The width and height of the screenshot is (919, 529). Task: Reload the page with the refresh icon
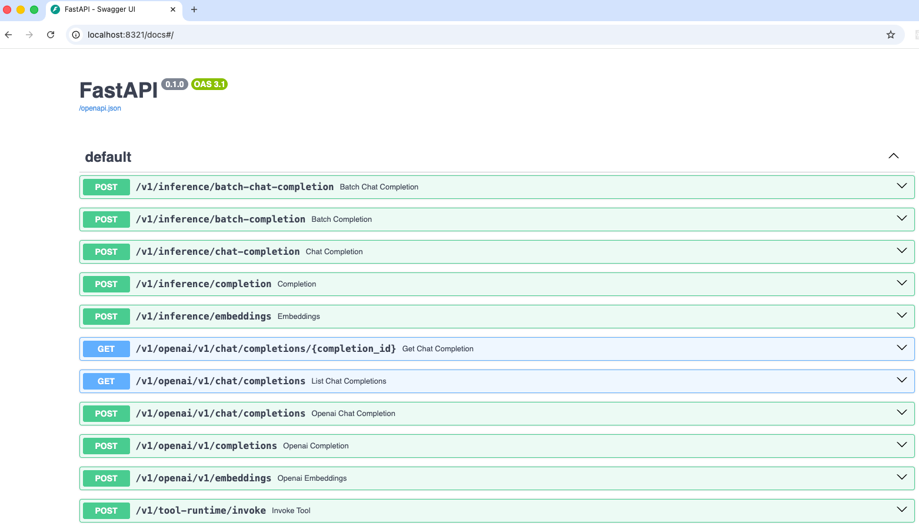click(x=51, y=35)
